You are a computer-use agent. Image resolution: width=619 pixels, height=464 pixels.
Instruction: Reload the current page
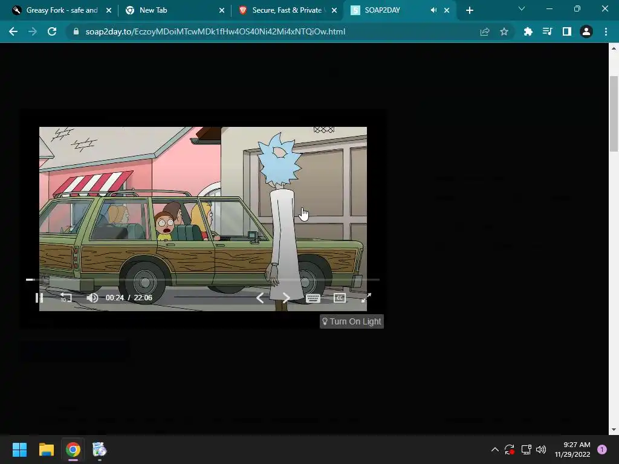point(52,31)
